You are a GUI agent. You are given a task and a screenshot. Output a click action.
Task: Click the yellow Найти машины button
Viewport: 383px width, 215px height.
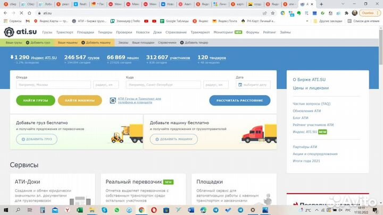pyautogui.click(x=84, y=100)
